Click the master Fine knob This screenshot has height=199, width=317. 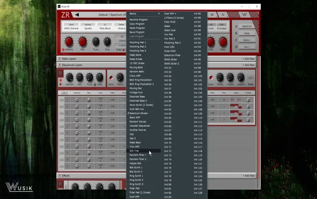107,42
